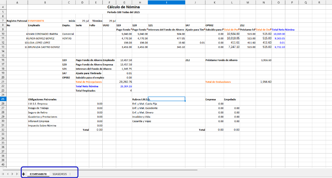Click the 'Cesantía y Vejez' cell
The width and height of the screenshot is (332, 178).
[142, 121]
